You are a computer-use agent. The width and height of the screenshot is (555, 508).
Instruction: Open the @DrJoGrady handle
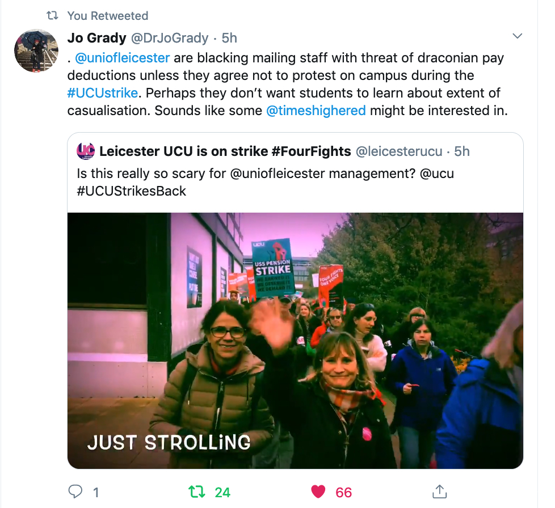[x=170, y=38]
